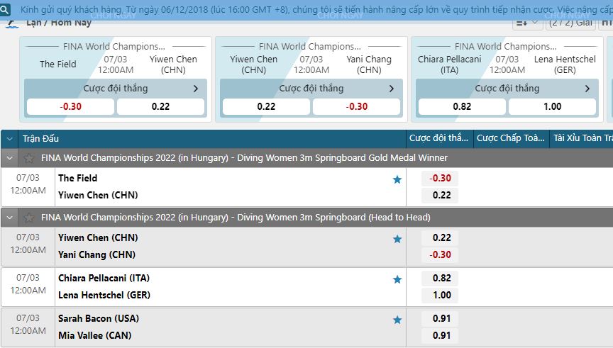
Task: Click the sport icon beside Hôm Nay
Action: (x=12, y=24)
